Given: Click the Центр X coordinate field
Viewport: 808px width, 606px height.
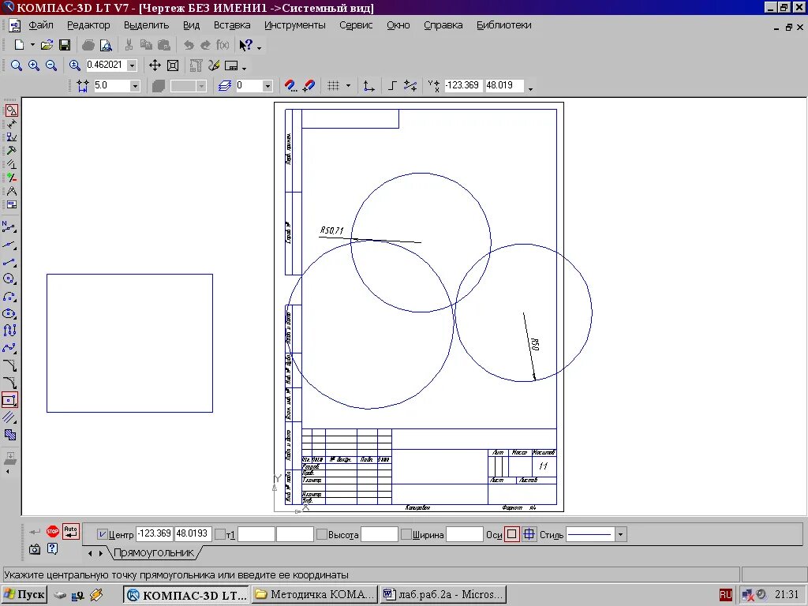Looking at the screenshot, I should (154, 534).
